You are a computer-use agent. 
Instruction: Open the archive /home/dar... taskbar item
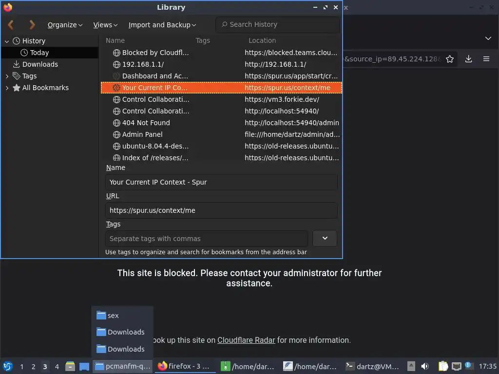248,366
